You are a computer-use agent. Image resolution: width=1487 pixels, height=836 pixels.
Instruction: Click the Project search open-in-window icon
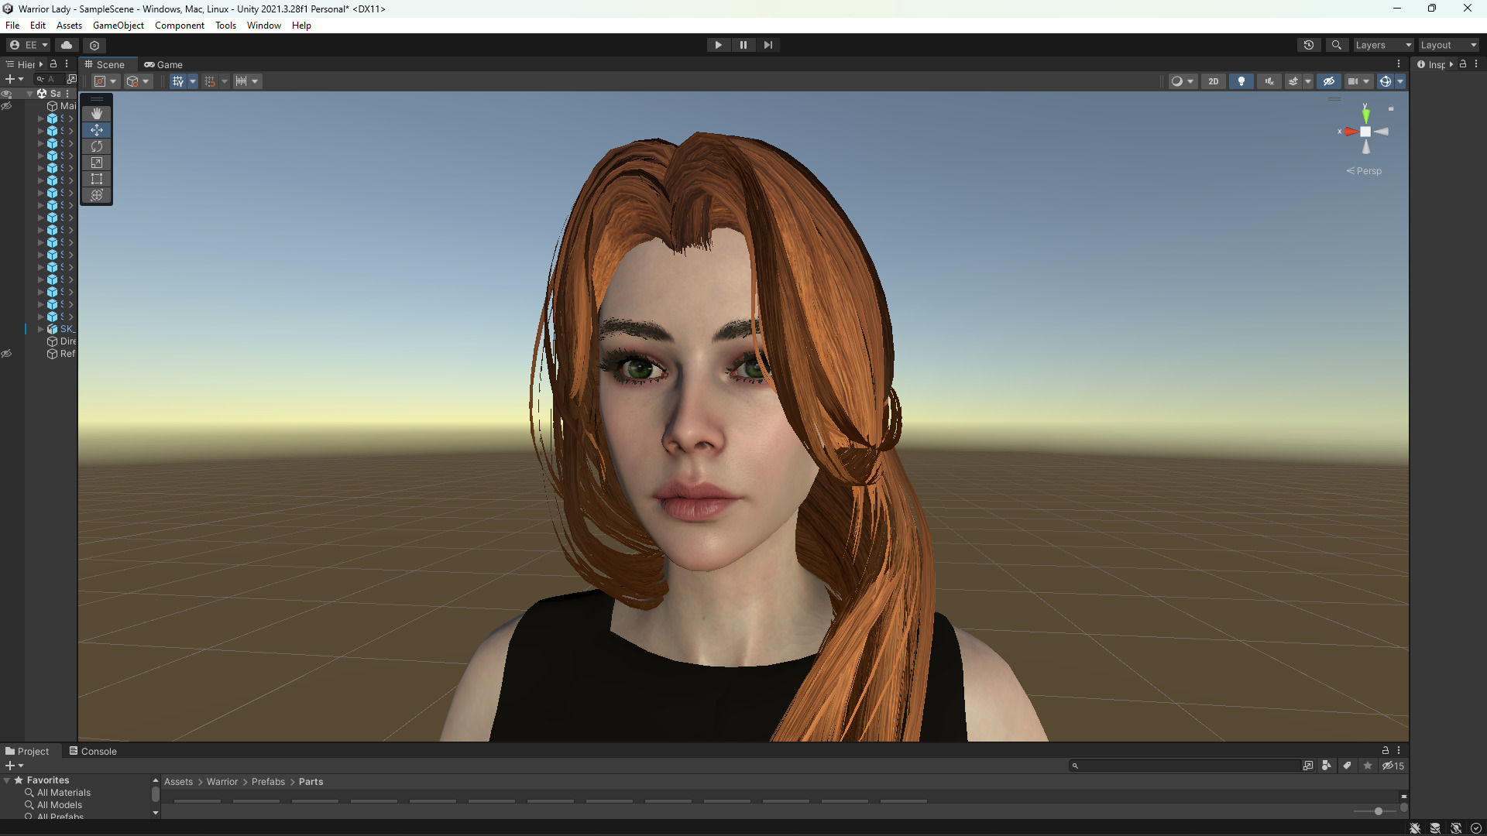1308,766
